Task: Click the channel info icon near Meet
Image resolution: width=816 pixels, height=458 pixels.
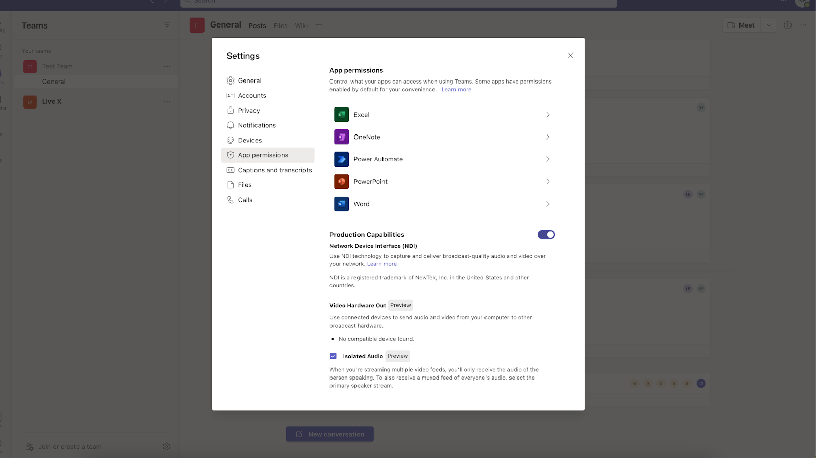Action: [x=787, y=25]
